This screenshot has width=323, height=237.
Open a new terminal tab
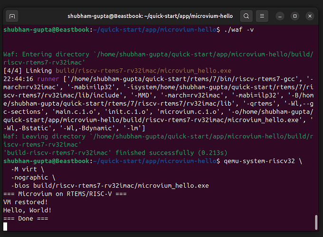click(x=12, y=16)
